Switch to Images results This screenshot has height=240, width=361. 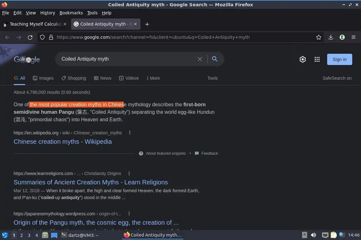point(43,78)
